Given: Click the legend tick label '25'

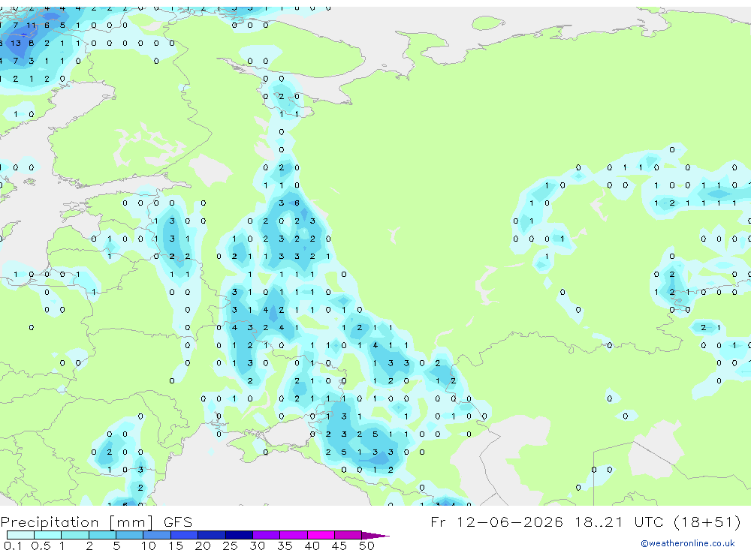Looking at the screenshot, I should 231,545.
